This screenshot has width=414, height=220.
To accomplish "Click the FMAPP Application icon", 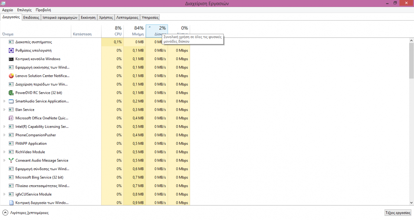I will pos(11,144).
